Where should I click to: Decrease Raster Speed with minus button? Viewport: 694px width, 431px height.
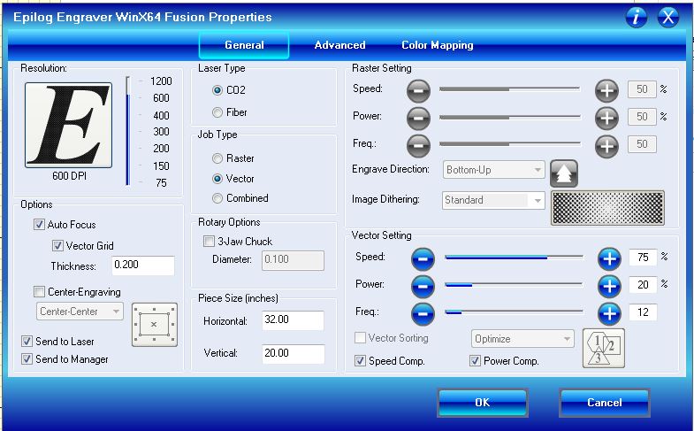418,91
